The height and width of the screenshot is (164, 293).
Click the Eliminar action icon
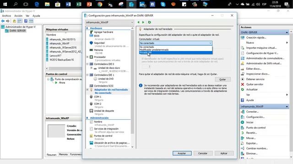coord(243,154)
